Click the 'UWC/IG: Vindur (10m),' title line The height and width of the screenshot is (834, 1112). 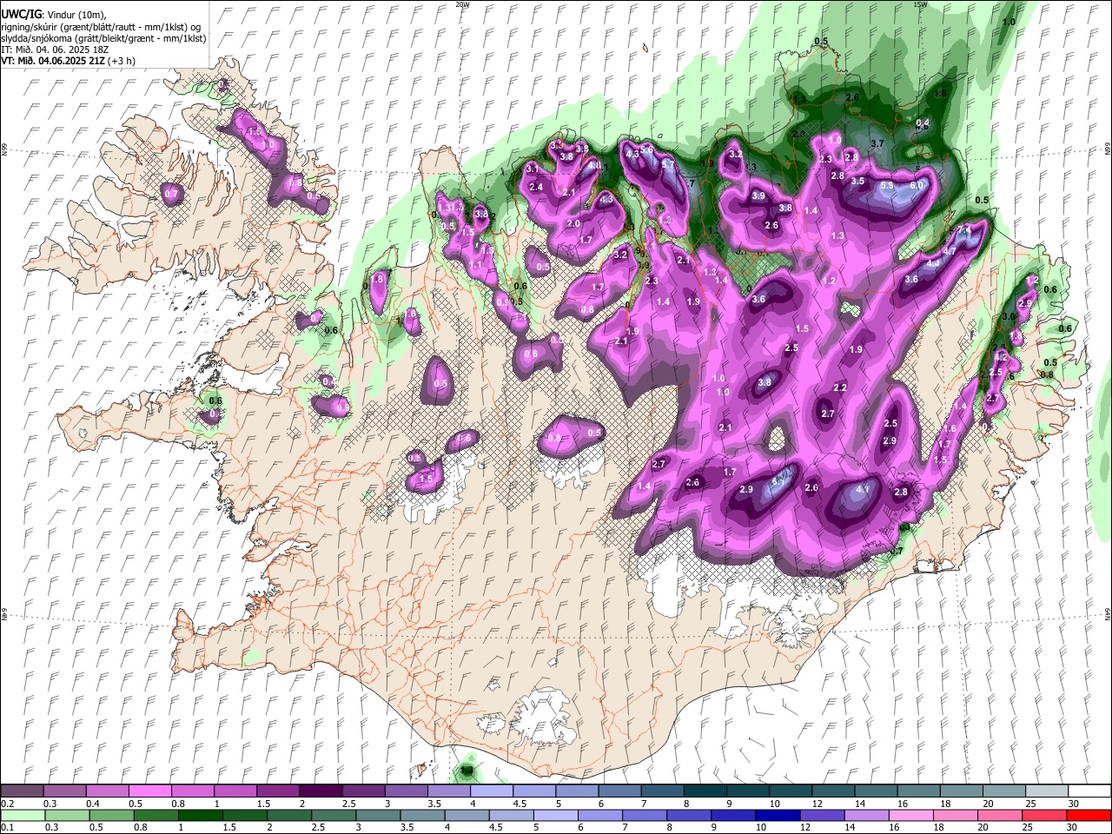(56, 15)
